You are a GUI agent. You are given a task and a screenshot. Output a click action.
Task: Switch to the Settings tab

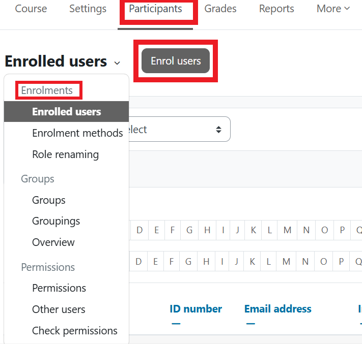(x=88, y=9)
